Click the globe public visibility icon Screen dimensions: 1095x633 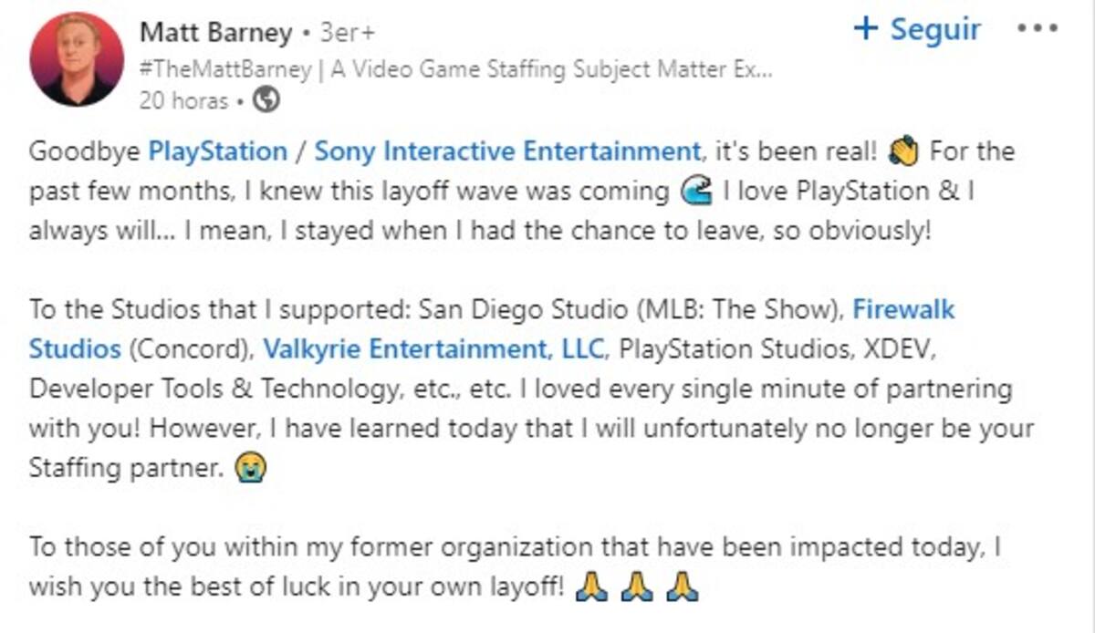point(266,100)
